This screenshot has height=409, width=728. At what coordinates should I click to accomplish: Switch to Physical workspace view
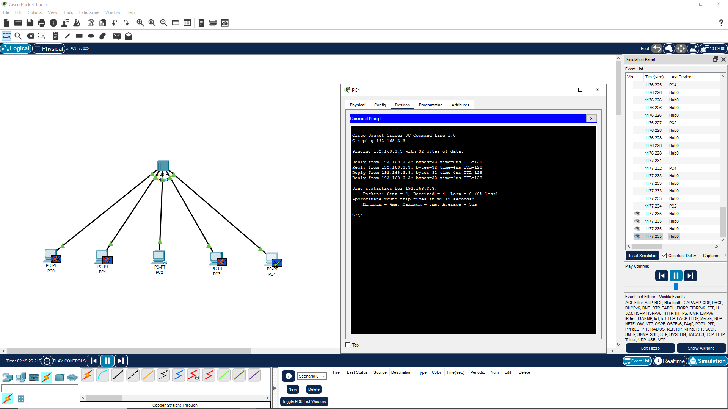(x=49, y=48)
